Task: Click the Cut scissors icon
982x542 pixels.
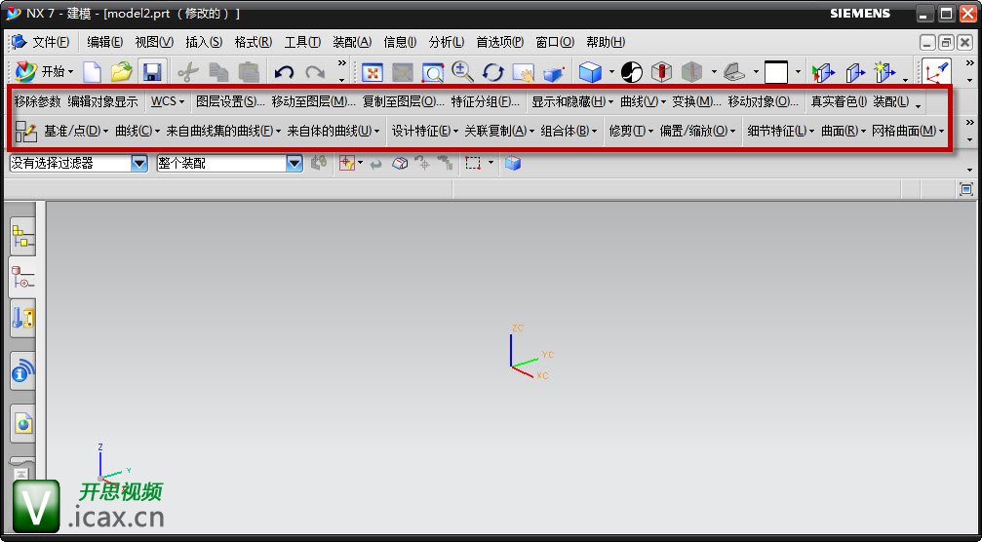Action: click(187, 72)
